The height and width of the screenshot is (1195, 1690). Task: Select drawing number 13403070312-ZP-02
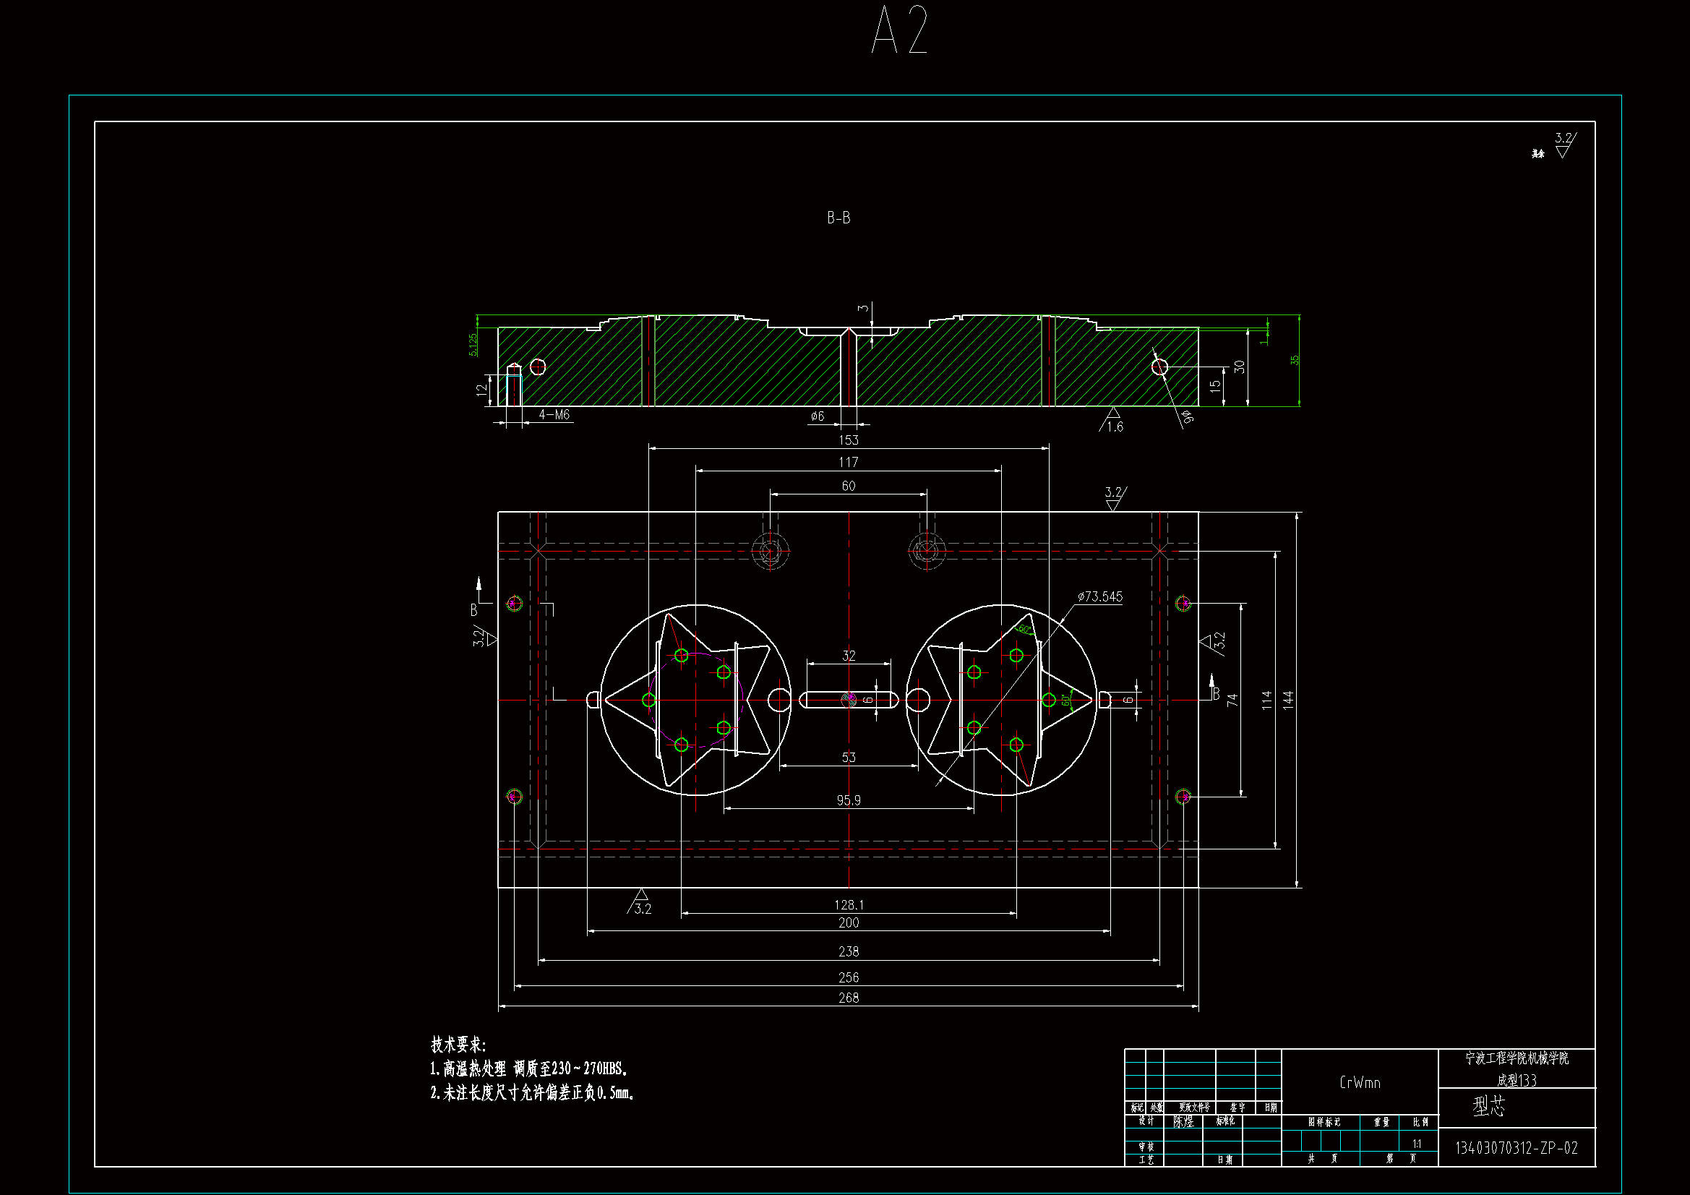point(1517,1148)
